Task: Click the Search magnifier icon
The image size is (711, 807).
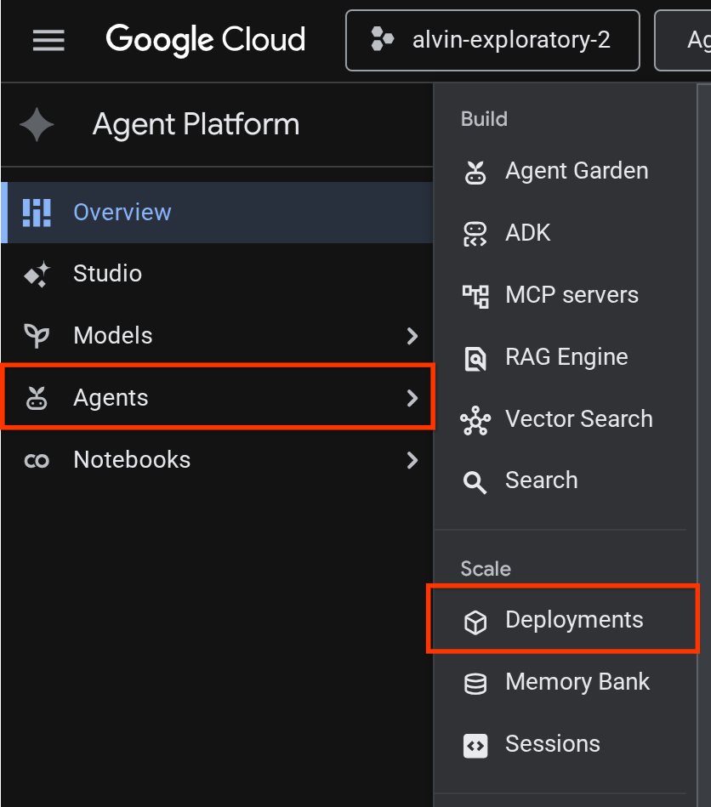Action: [475, 482]
